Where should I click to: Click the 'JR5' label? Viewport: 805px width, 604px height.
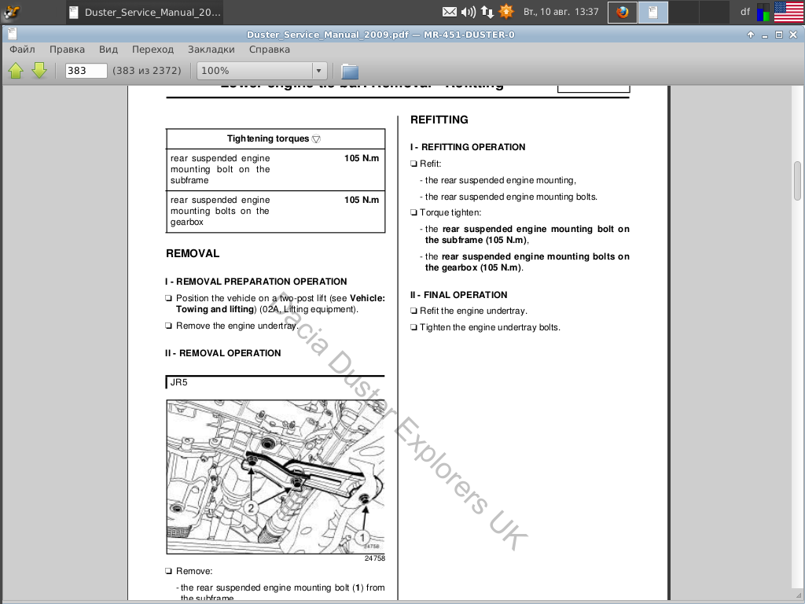click(179, 382)
